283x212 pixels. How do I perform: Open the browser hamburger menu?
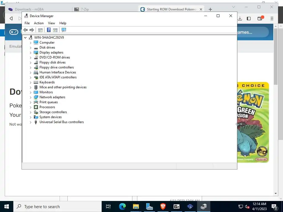(272, 18)
